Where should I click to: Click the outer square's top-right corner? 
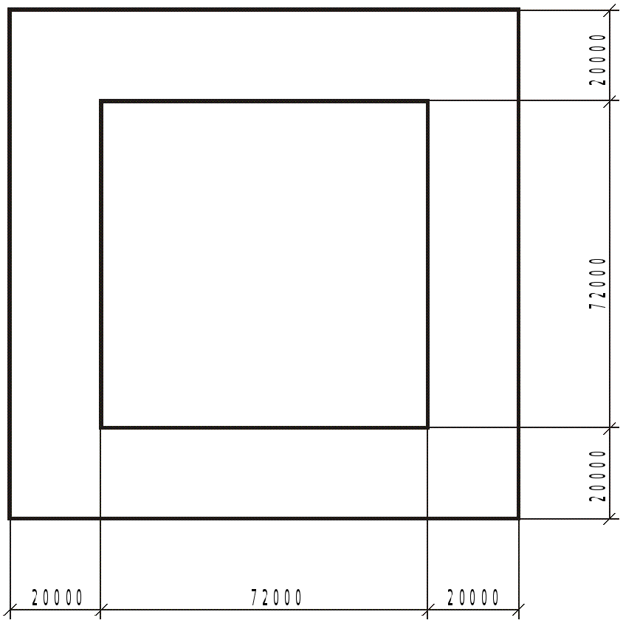519,10
